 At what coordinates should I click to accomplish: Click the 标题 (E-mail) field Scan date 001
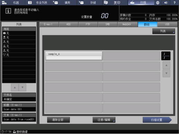pyautogui.click(x=19, y=109)
